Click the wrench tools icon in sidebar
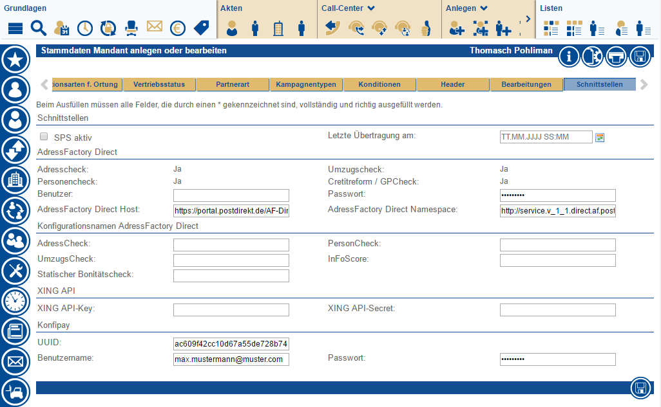The image size is (661, 407). point(15,271)
